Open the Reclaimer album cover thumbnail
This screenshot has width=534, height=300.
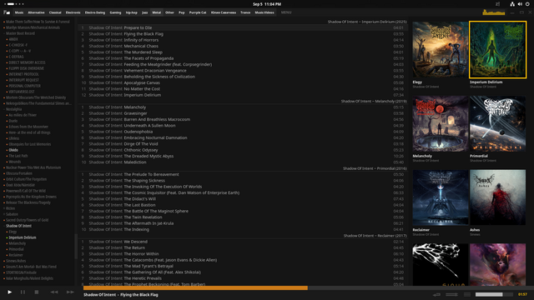click(x=441, y=197)
